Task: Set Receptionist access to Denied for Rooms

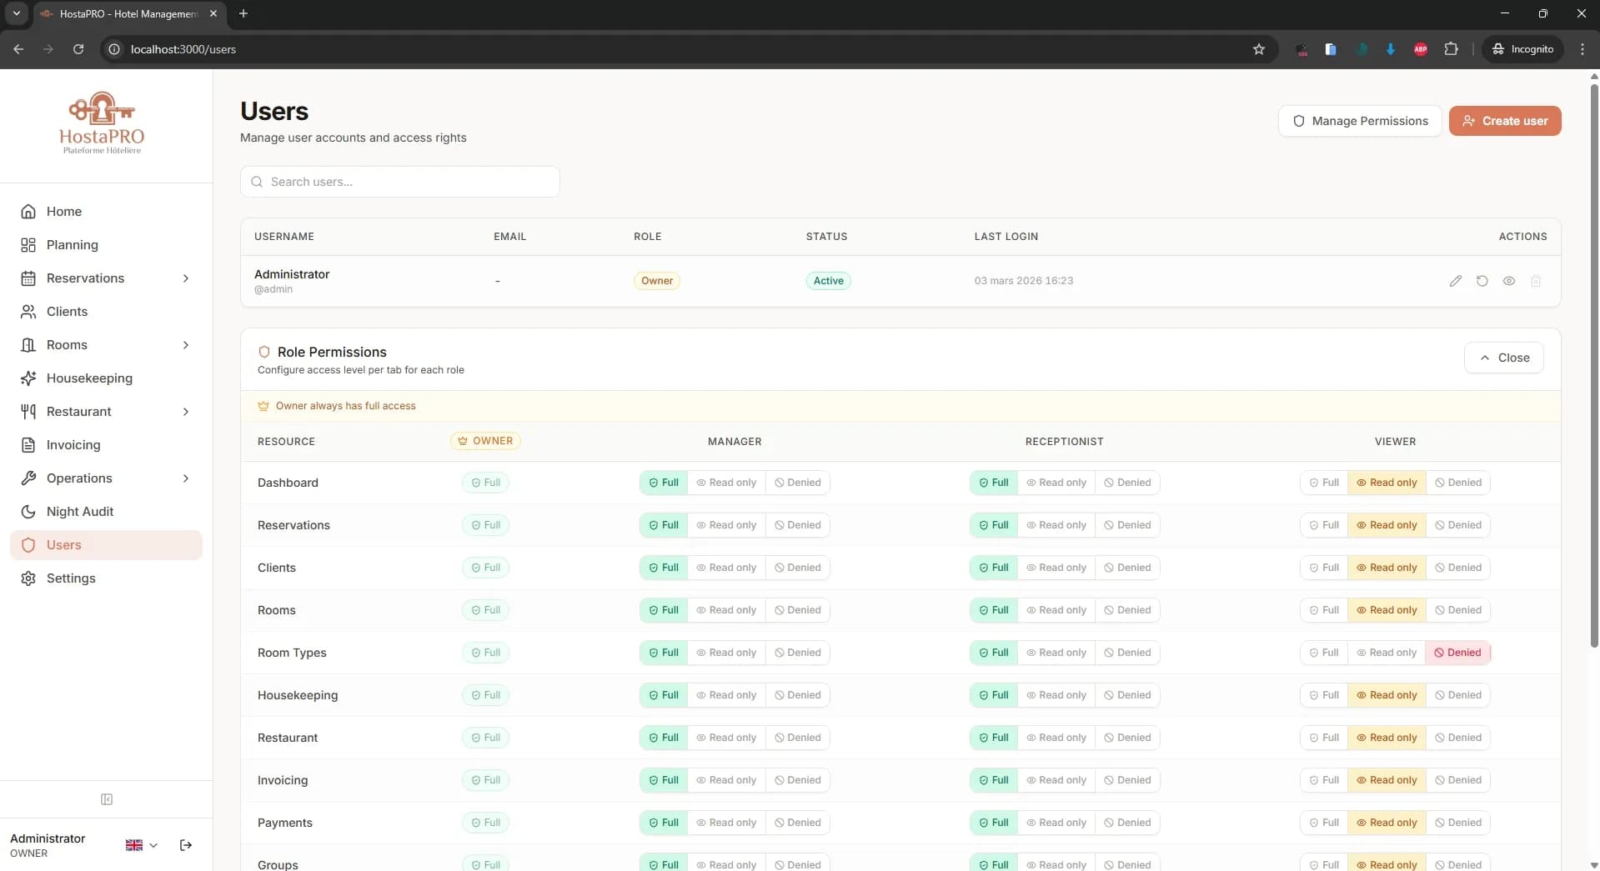Action: point(1127,610)
